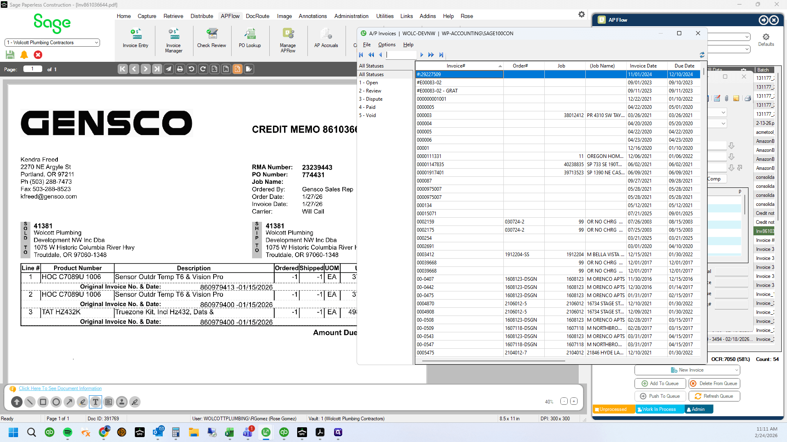Viewport: 787px width, 442px height.
Task: Select the stamp annotation tool
Action: (122, 402)
